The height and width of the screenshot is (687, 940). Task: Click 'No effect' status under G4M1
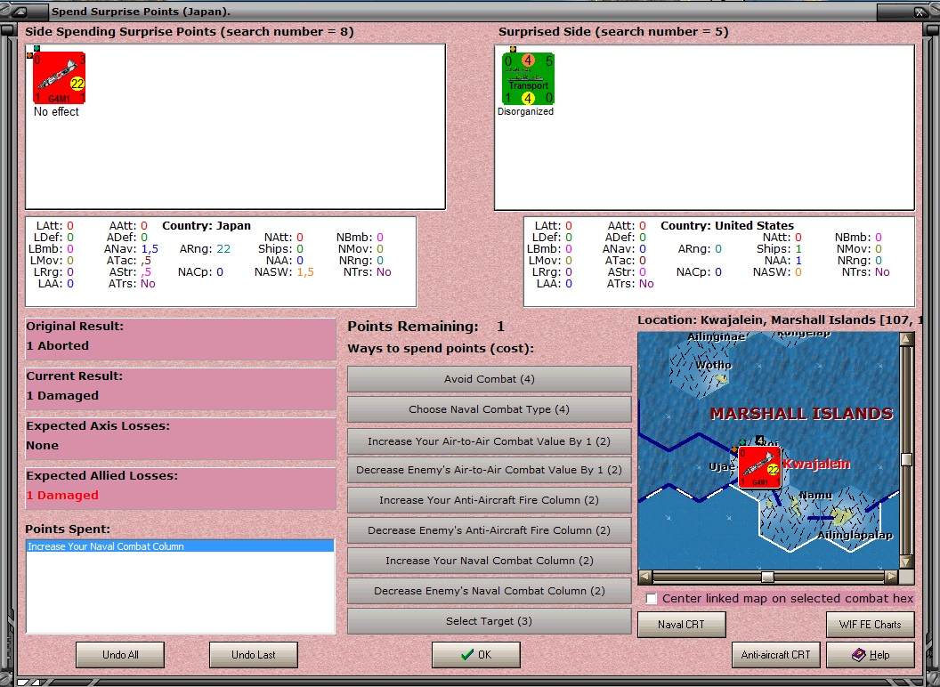[56, 111]
